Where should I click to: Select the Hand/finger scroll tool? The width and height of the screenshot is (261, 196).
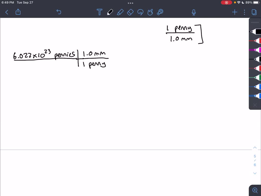[x=150, y=12]
